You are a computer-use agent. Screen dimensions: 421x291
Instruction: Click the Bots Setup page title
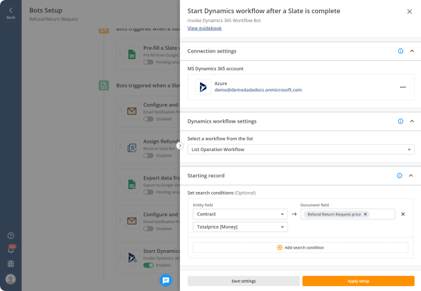[46, 10]
